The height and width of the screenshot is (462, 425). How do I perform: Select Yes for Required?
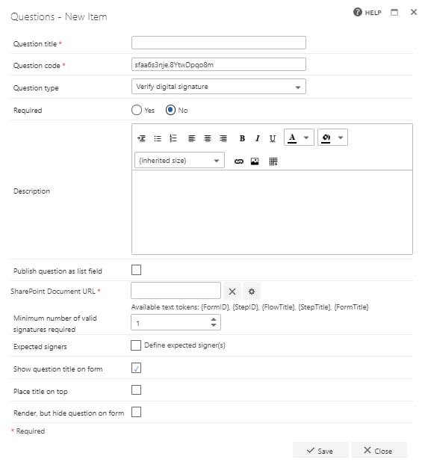pos(137,110)
